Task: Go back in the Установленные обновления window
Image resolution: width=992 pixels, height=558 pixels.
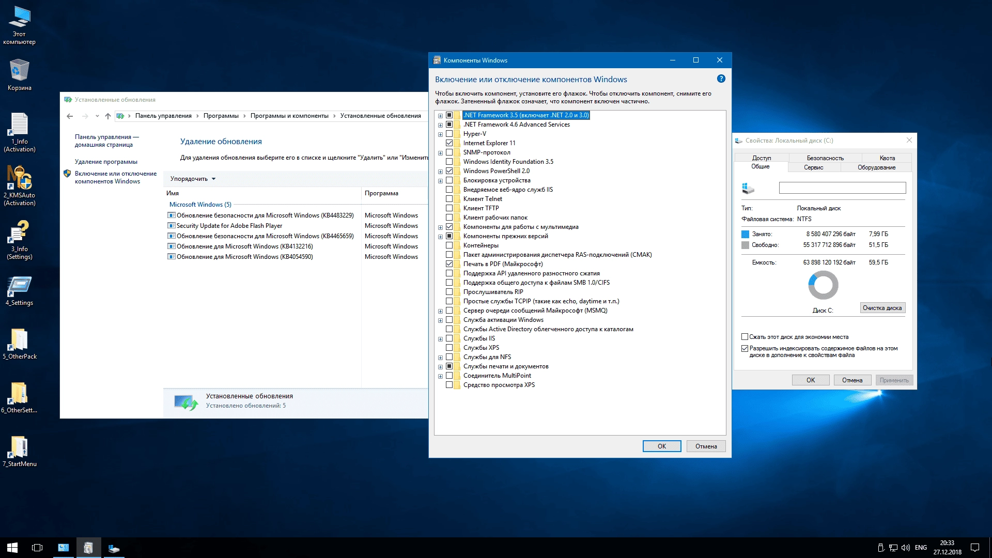Action: [x=70, y=116]
